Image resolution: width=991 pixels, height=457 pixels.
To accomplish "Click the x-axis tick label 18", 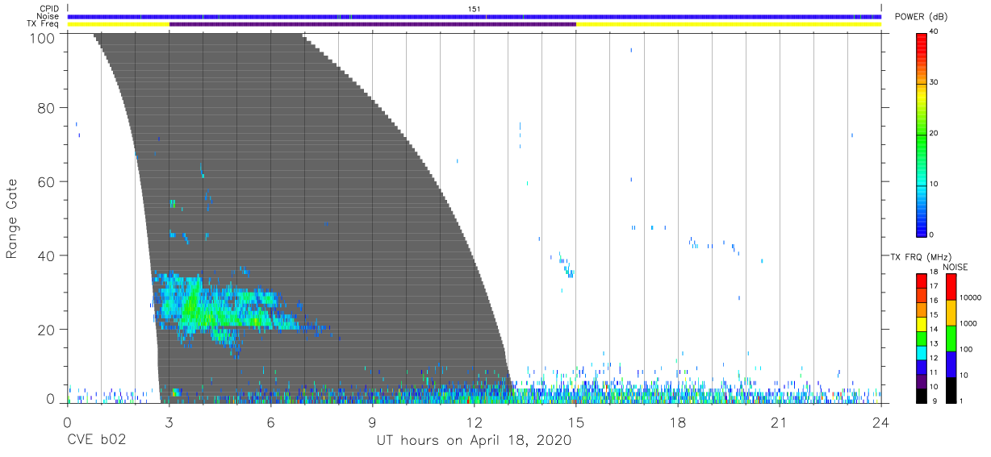I will click(x=678, y=422).
